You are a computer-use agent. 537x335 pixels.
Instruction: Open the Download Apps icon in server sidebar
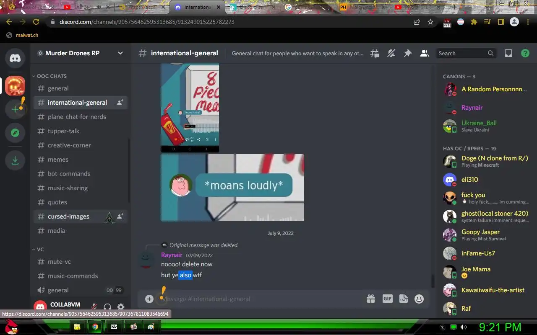15,160
